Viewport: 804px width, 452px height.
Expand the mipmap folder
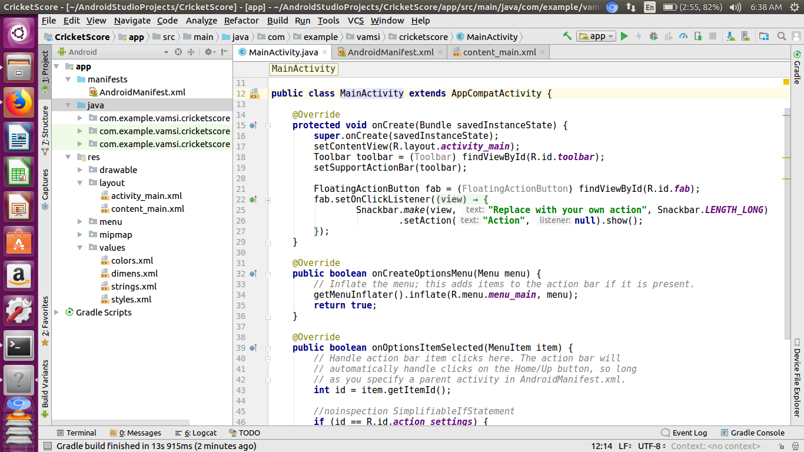pyautogui.click(x=80, y=235)
